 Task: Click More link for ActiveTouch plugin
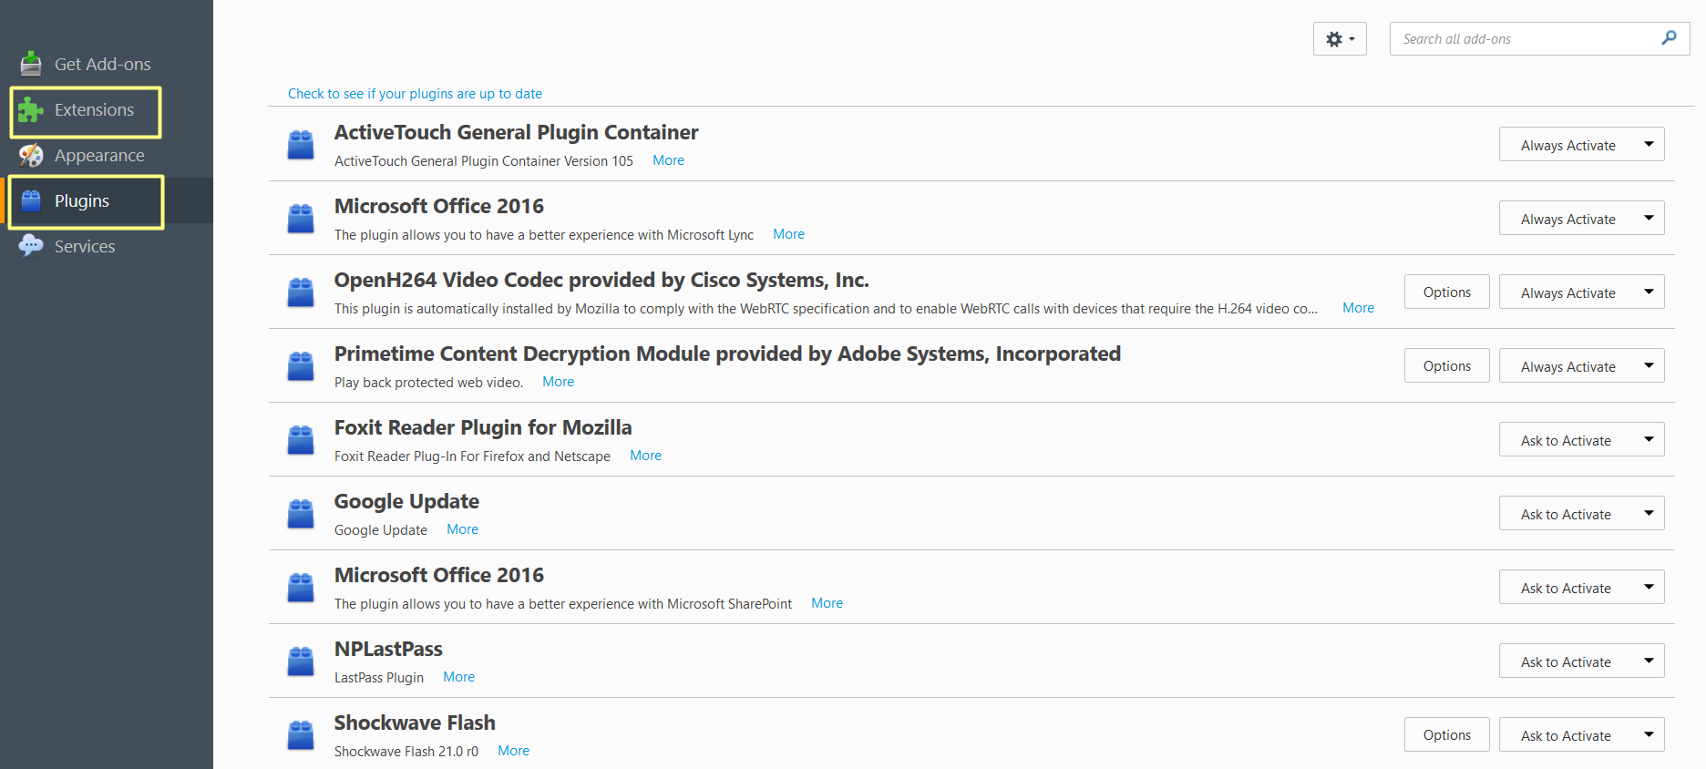click(x=668, y=160)
